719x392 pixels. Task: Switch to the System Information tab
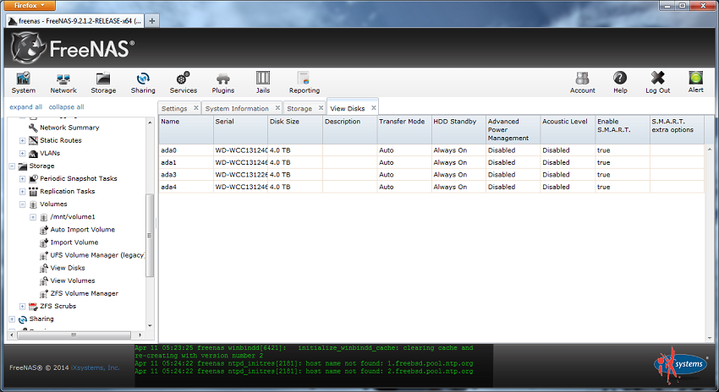(x=237, y=108)
